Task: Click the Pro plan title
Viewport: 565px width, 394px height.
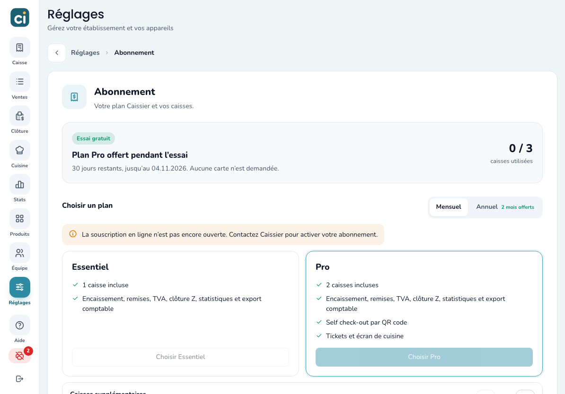Action: pos(323,267)
